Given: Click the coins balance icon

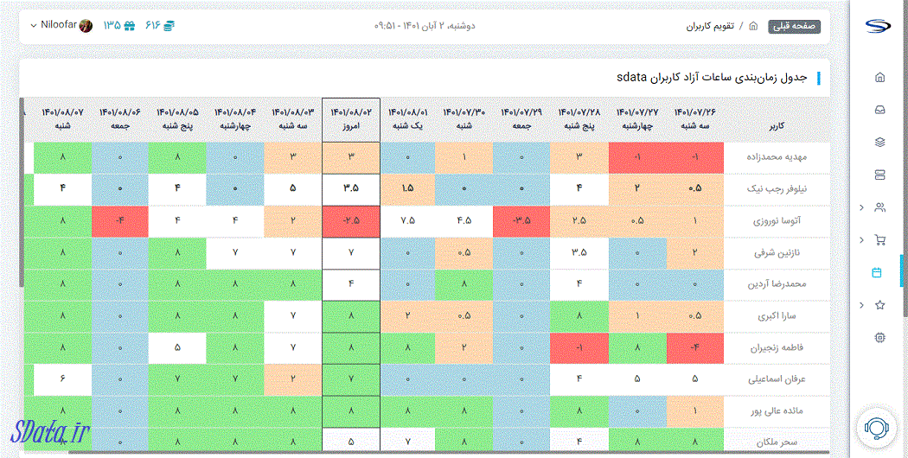Looking at the screenshot, I should [169, 26].
